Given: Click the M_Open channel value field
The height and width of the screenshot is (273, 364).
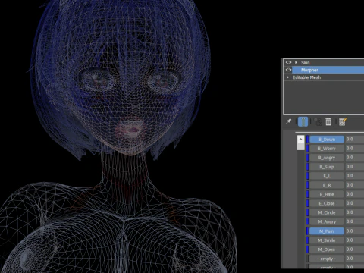Looking at the screenshot, I should [x=355, y=249].
